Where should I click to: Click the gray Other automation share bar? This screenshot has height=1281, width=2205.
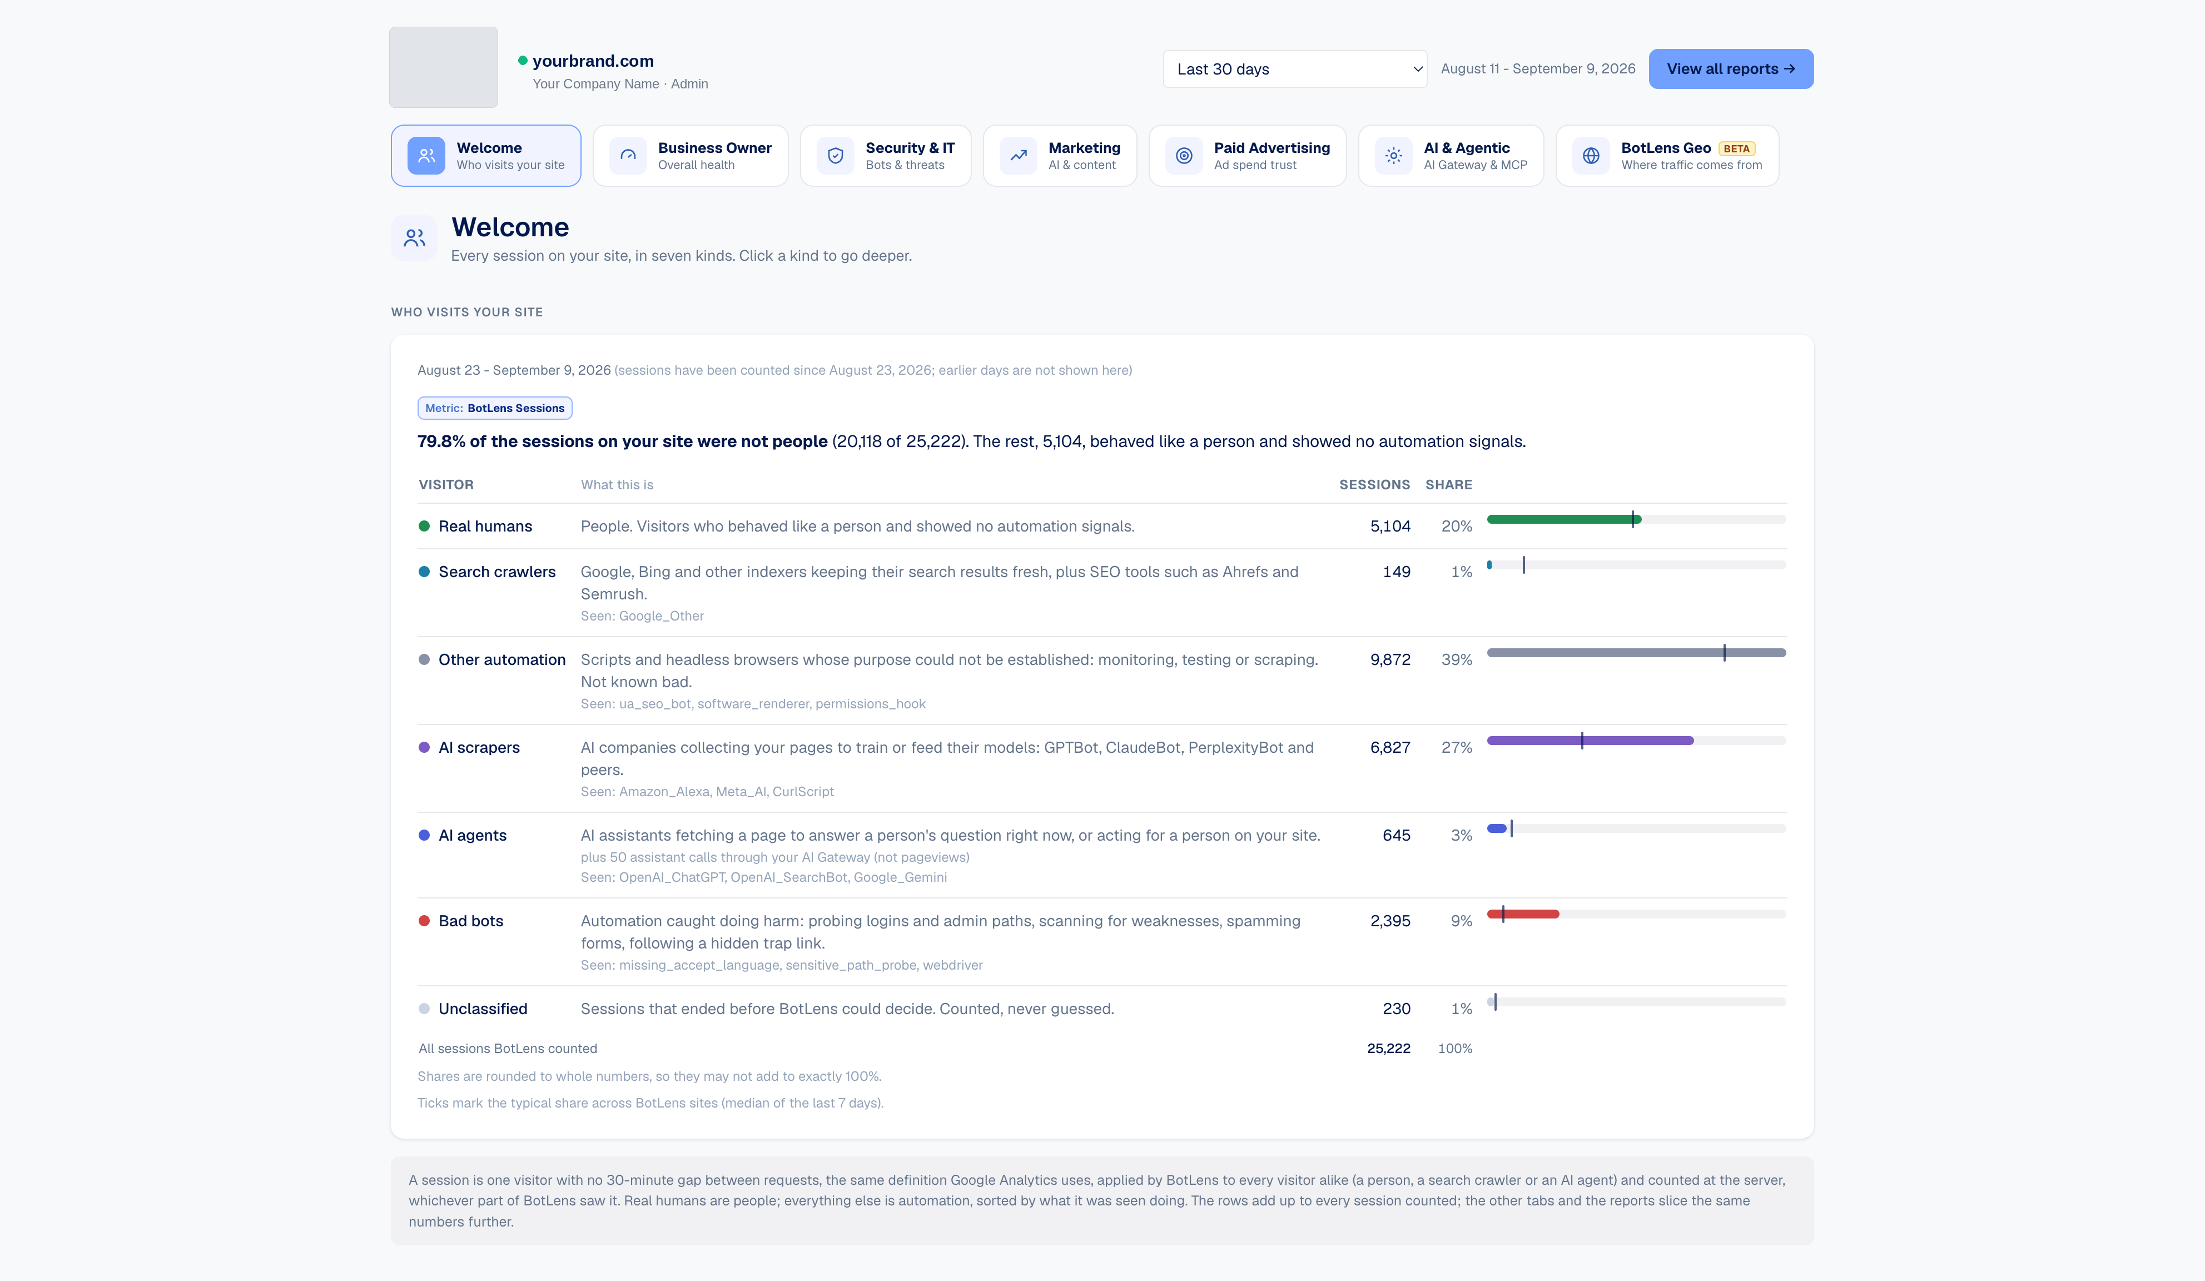1636,653
